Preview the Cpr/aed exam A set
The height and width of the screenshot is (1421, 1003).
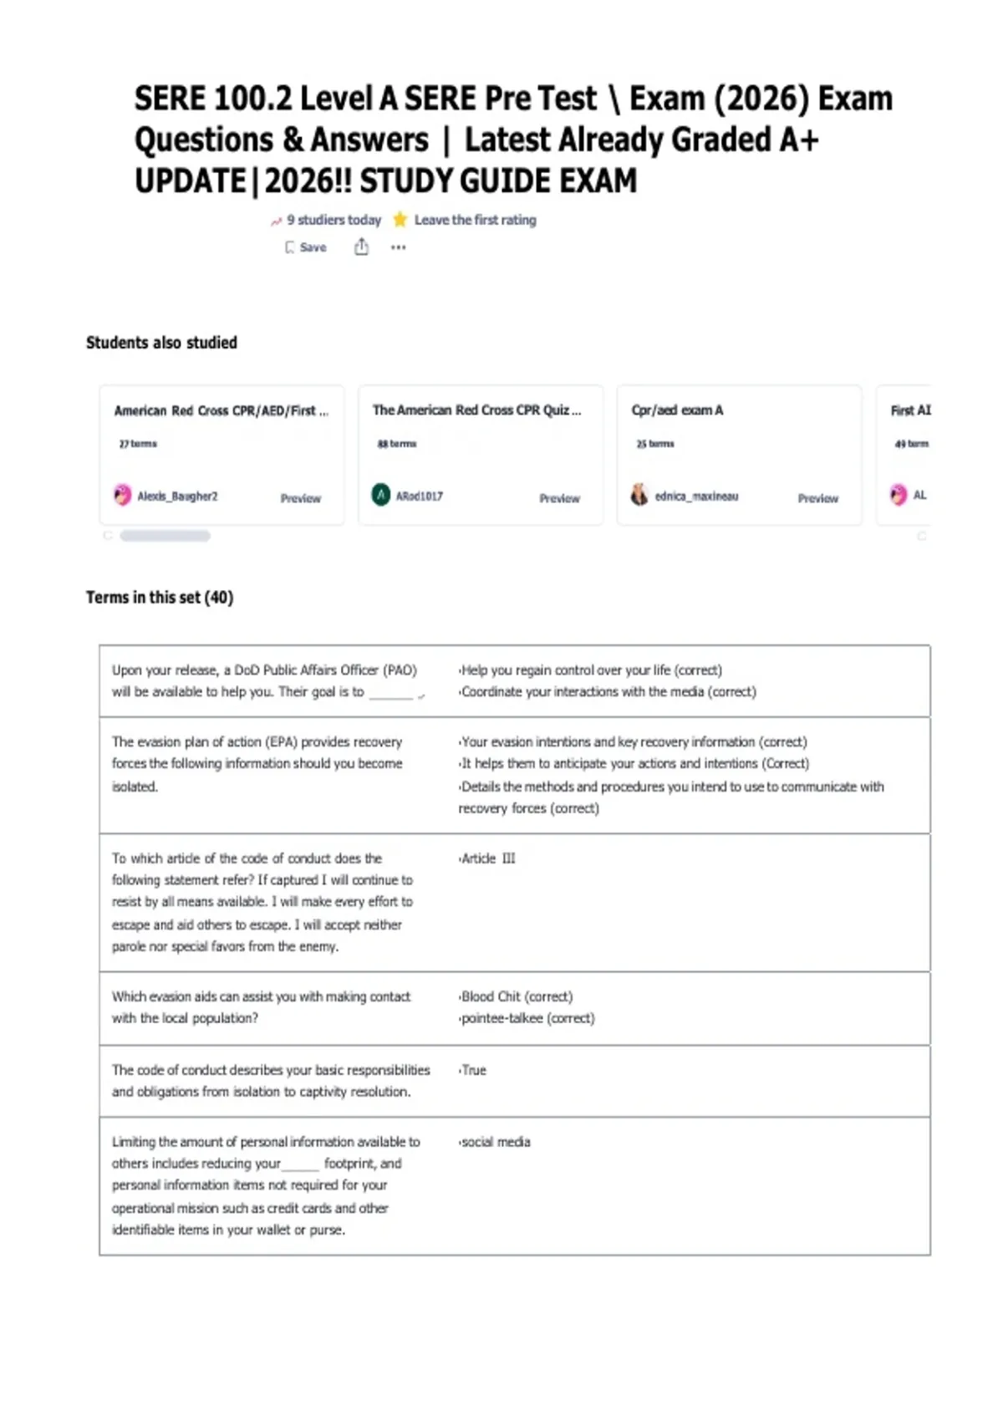tap(817, 498)
